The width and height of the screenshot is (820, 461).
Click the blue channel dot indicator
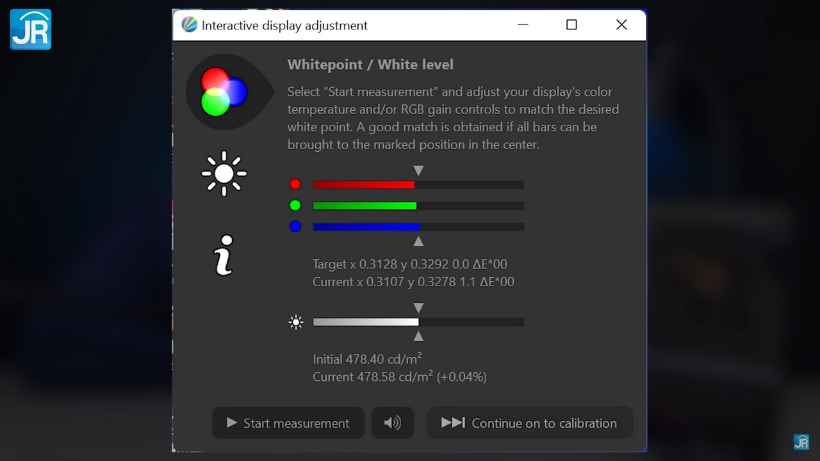pyautogui.click(x=295, y=227)
